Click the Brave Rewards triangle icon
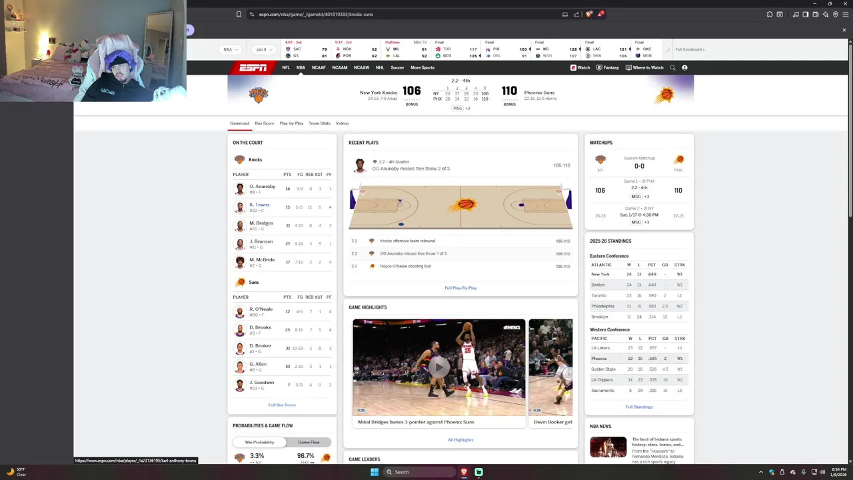Viewport: 853px width, 480px height. pos(600,14)
